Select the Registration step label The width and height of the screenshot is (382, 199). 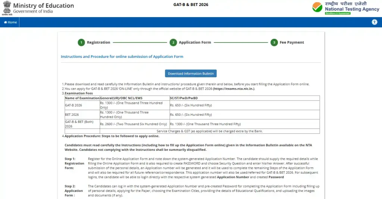tap(98, 43)
